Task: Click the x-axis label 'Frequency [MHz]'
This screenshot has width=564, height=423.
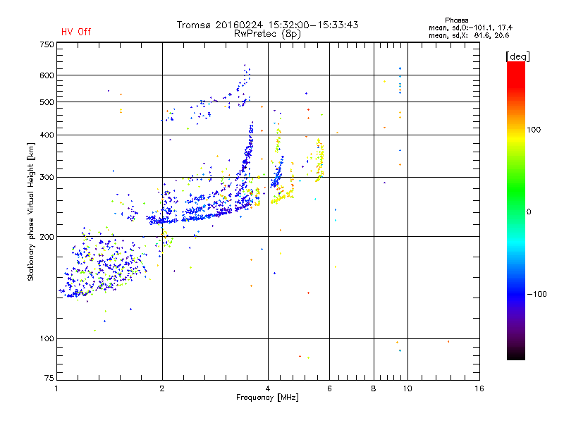Action: coord(268,398)
